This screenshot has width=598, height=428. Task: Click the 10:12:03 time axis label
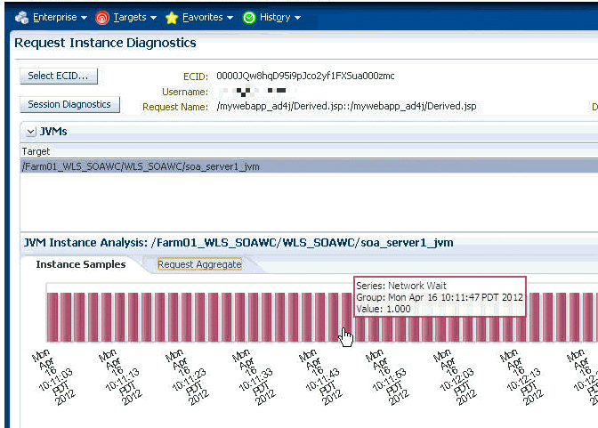pyautogui.click(x=455, y=377)
